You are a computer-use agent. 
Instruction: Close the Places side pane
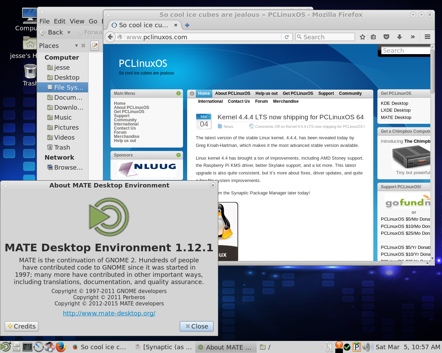tap(83, 46)
